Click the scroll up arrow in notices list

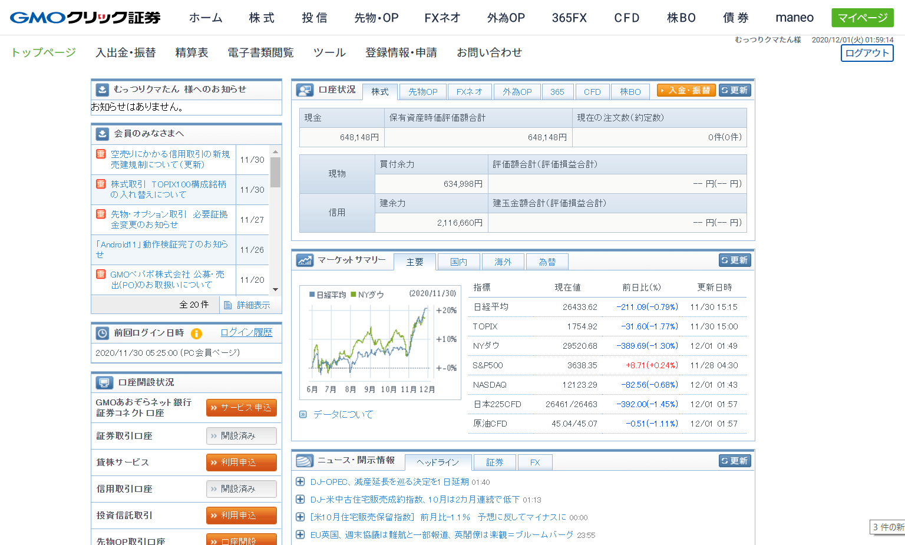(x=275, y=151)
